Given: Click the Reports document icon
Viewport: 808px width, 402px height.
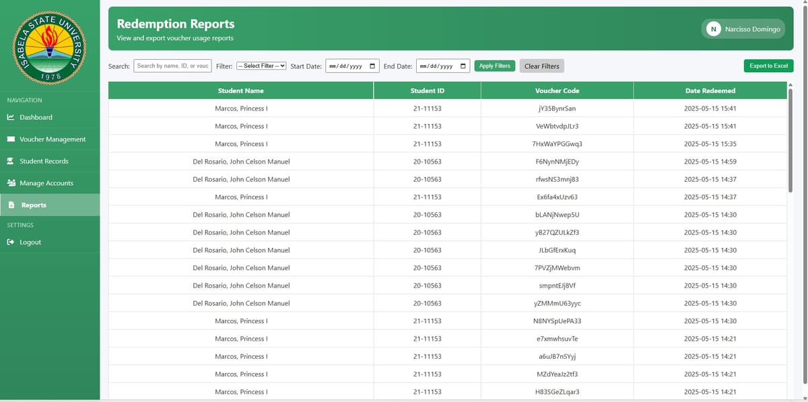Looking at the screenshot, I should (11, 205).
